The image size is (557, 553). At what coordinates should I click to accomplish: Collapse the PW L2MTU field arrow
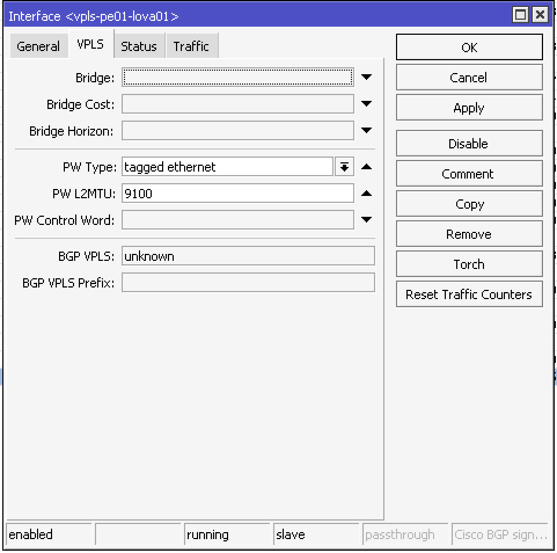click(x=366, y=194)
